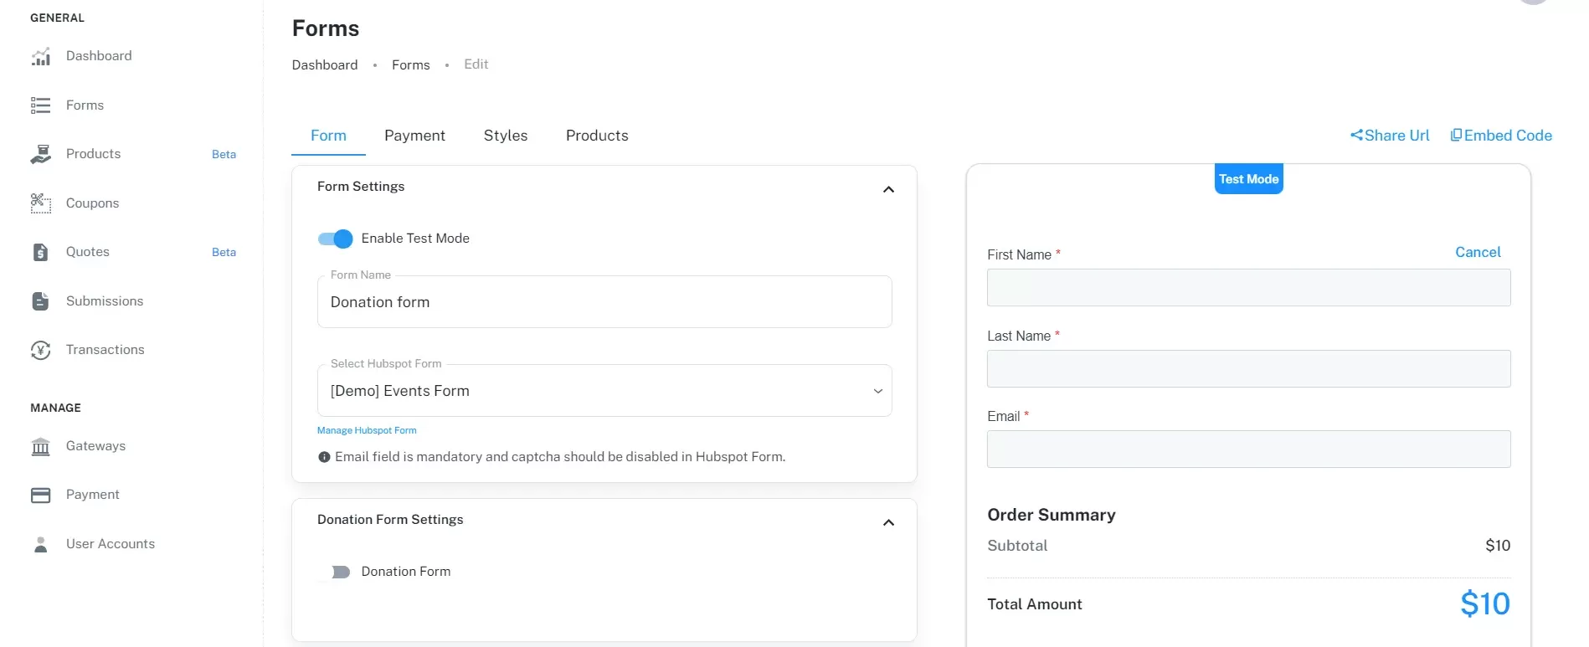Image resolution: width=1589 pixels, height=647 pixels.
Task: Click the Gateways bank icon
Action: click(x=40, y=447)
